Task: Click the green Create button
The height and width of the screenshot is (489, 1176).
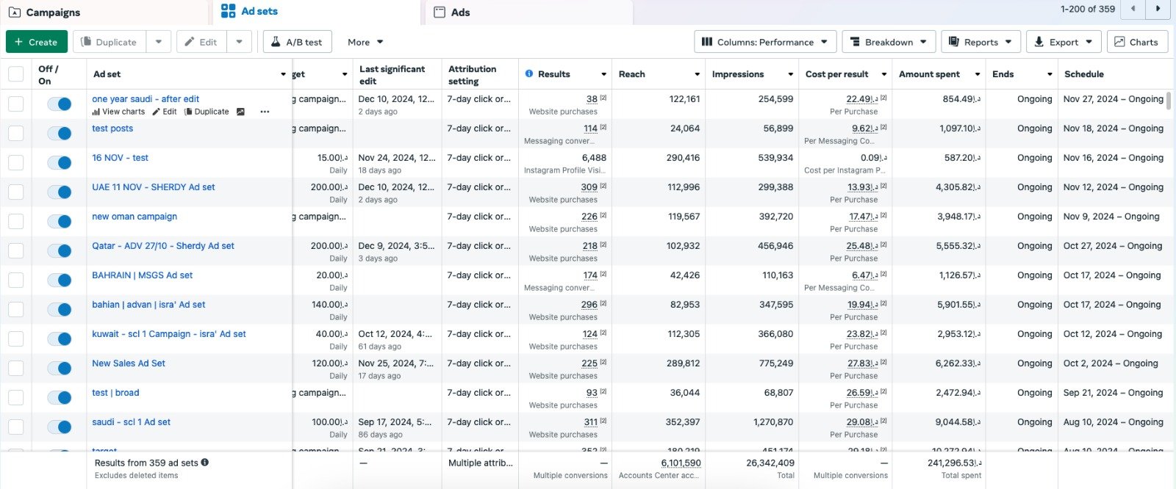Action: point(37,42)
